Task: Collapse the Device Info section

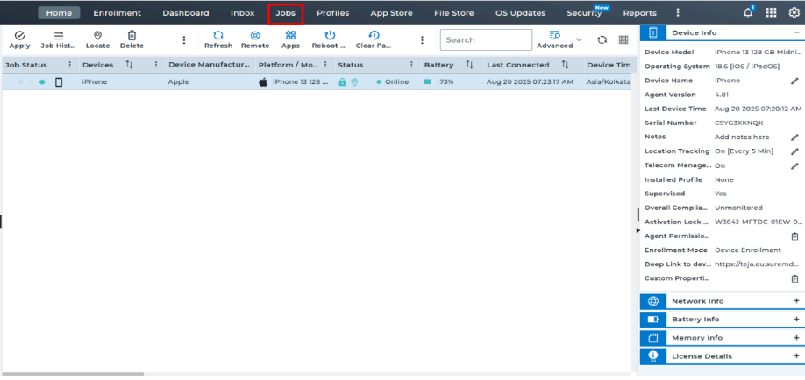Action: [x=796, y=32]
